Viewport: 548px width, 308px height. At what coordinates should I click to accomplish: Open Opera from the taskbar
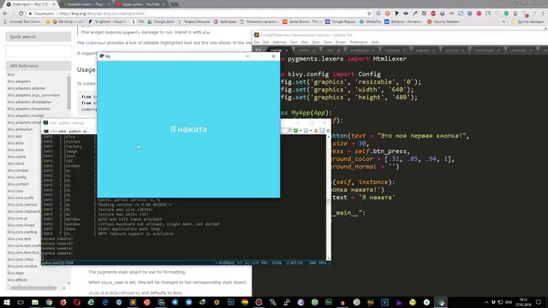click(77, 302)
